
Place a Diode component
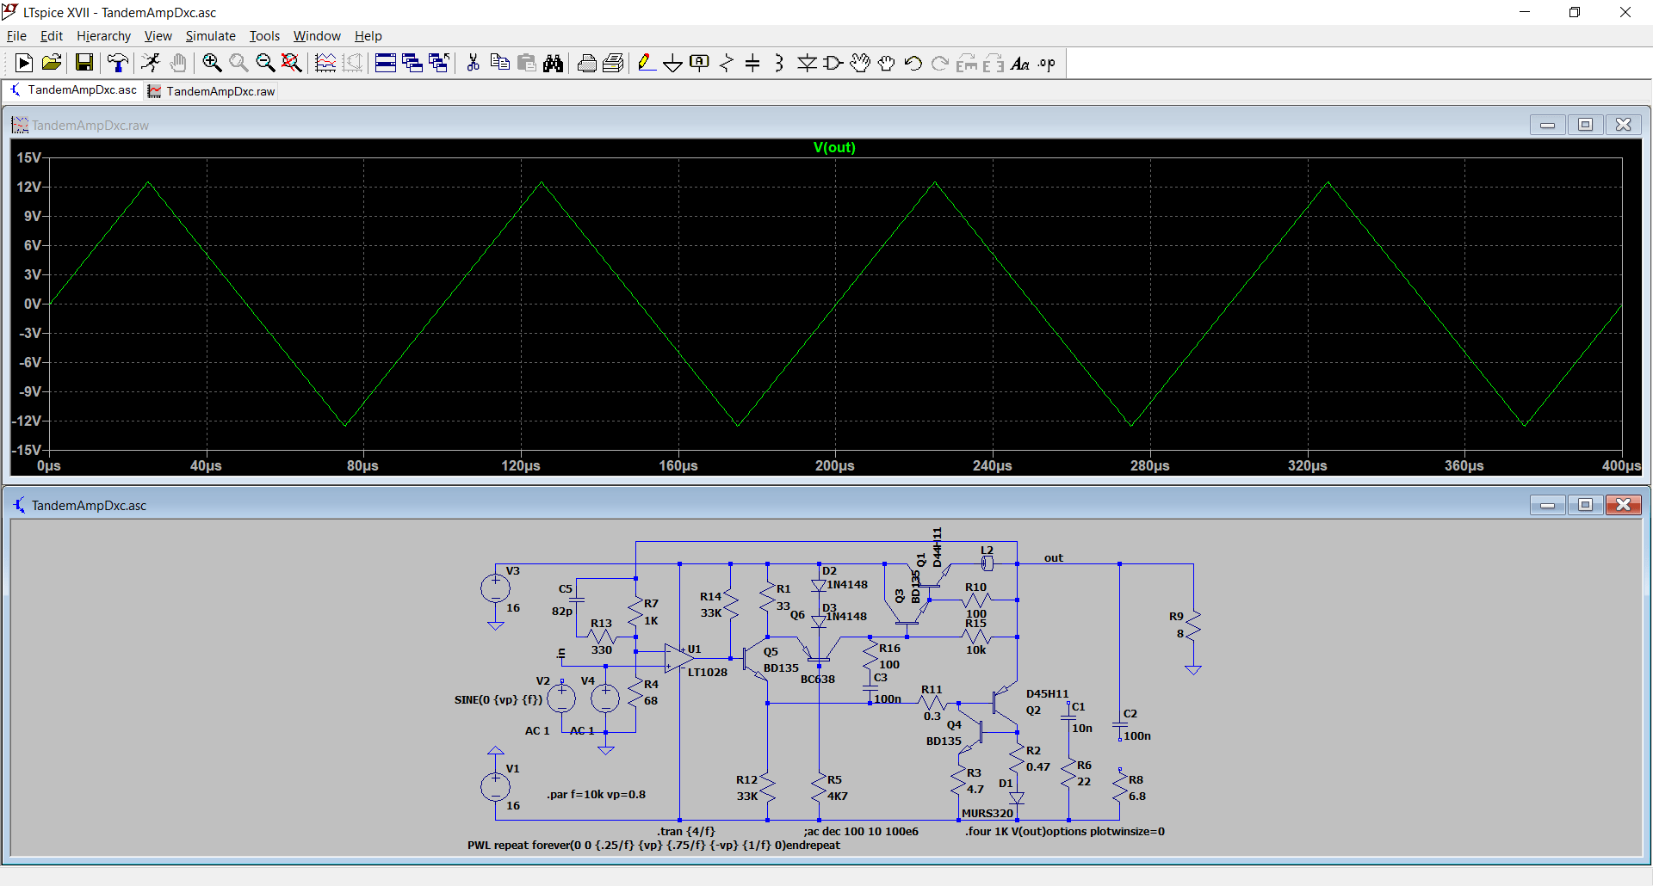pos(807,63)
